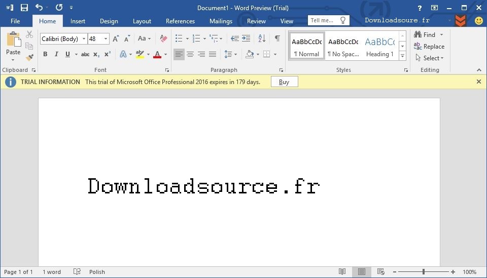Open the Bullets list dropdown arrow

tap(187, 39)
